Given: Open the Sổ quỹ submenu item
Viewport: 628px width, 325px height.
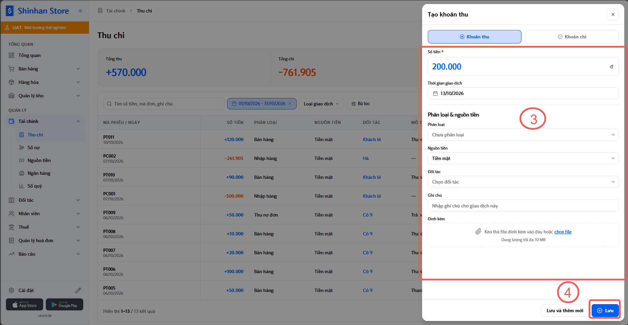Looking at the screenshot, I should tap(51, 186).
